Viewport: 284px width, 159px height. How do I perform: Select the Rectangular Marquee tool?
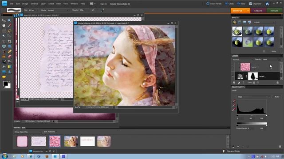(x=4, y=31)
